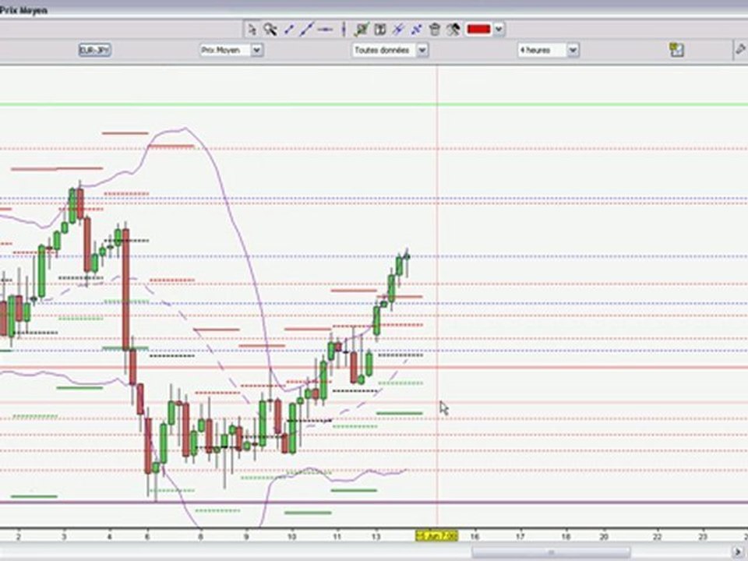Open the drawing color dropdown arrow
This screenshot has height=561, width=748.
point(499,30)
